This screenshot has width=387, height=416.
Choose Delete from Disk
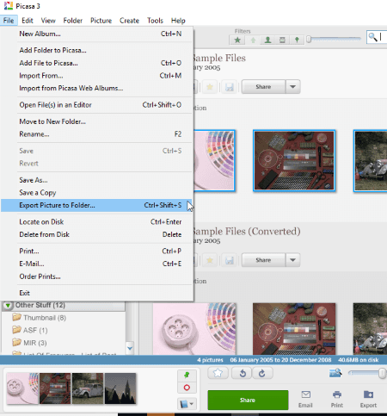(96, 234)
